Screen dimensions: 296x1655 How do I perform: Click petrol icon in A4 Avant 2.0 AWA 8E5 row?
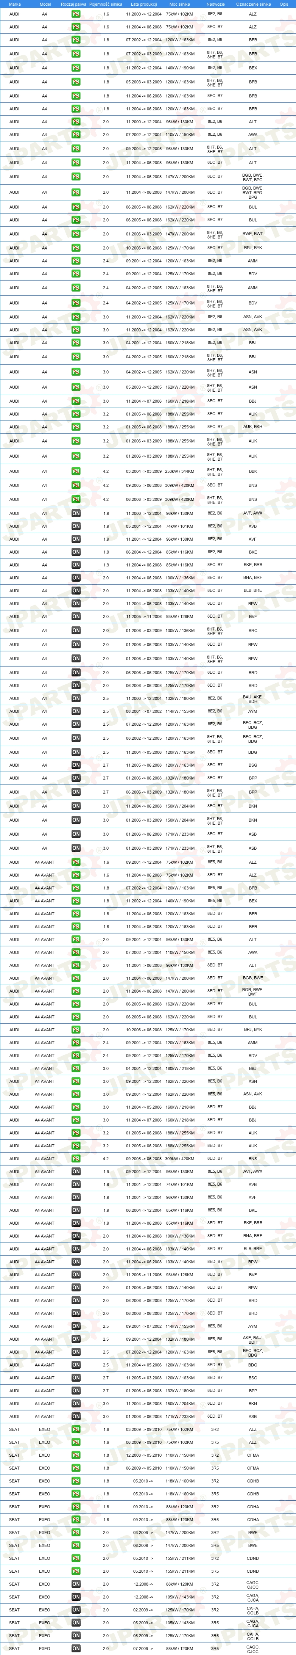[76, 952]
